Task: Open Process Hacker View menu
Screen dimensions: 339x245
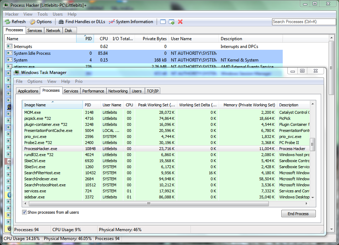Action: 28,14
